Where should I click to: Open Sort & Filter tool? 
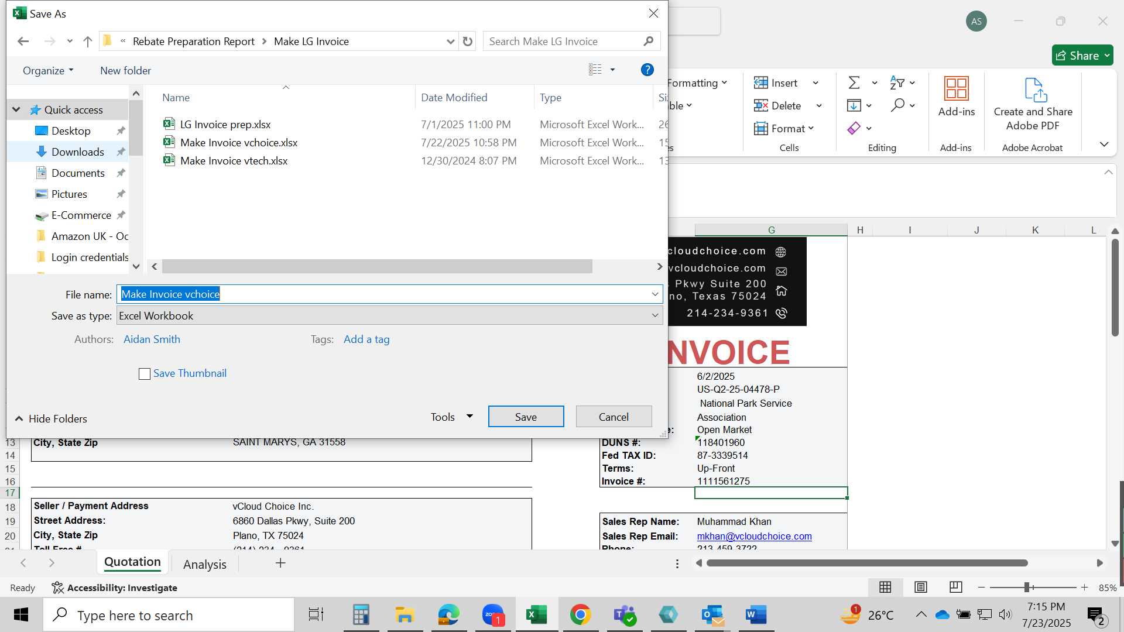pyautogui.click(x=897, y=83)
